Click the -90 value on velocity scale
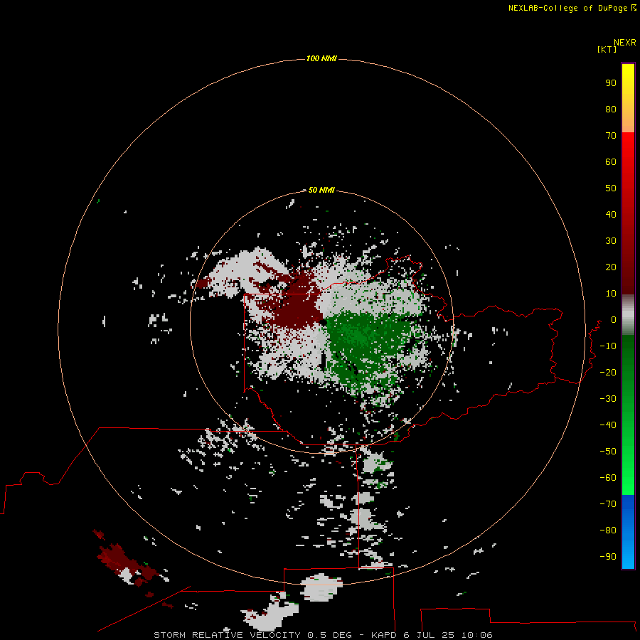 [608, 557]
